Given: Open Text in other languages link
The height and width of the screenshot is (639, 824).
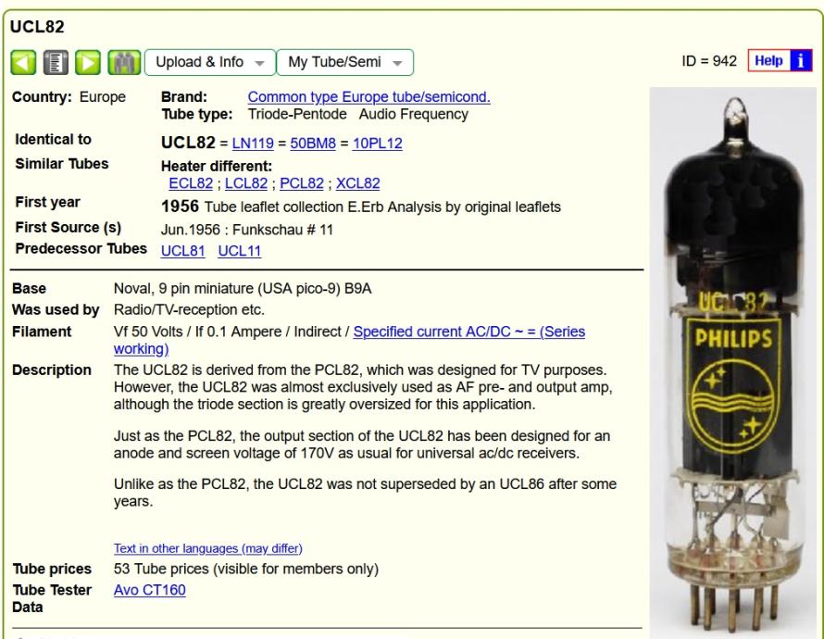Looking at the screenshot, I should [x=208, y=548].
